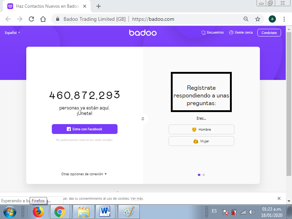Click the Badoo logo
This screenshot has height=219, width=292.
pyautogui.click(x=143, y=32)
